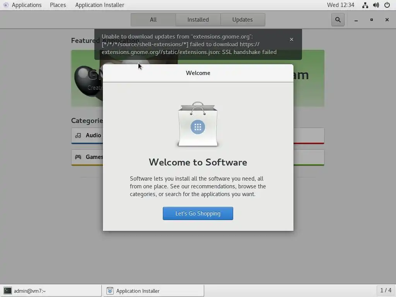396x297 pixels.
Task: Close the Application Installer window
Action: pyautogui.click(x=387, y=20)
